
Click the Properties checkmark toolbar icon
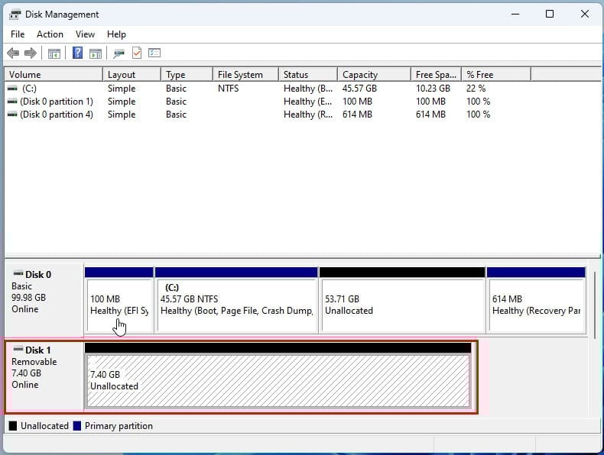[x=137, y=53]
